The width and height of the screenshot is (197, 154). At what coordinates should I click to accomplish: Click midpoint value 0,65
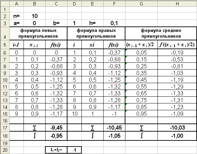pyautogui.click(x=141, y=93)
